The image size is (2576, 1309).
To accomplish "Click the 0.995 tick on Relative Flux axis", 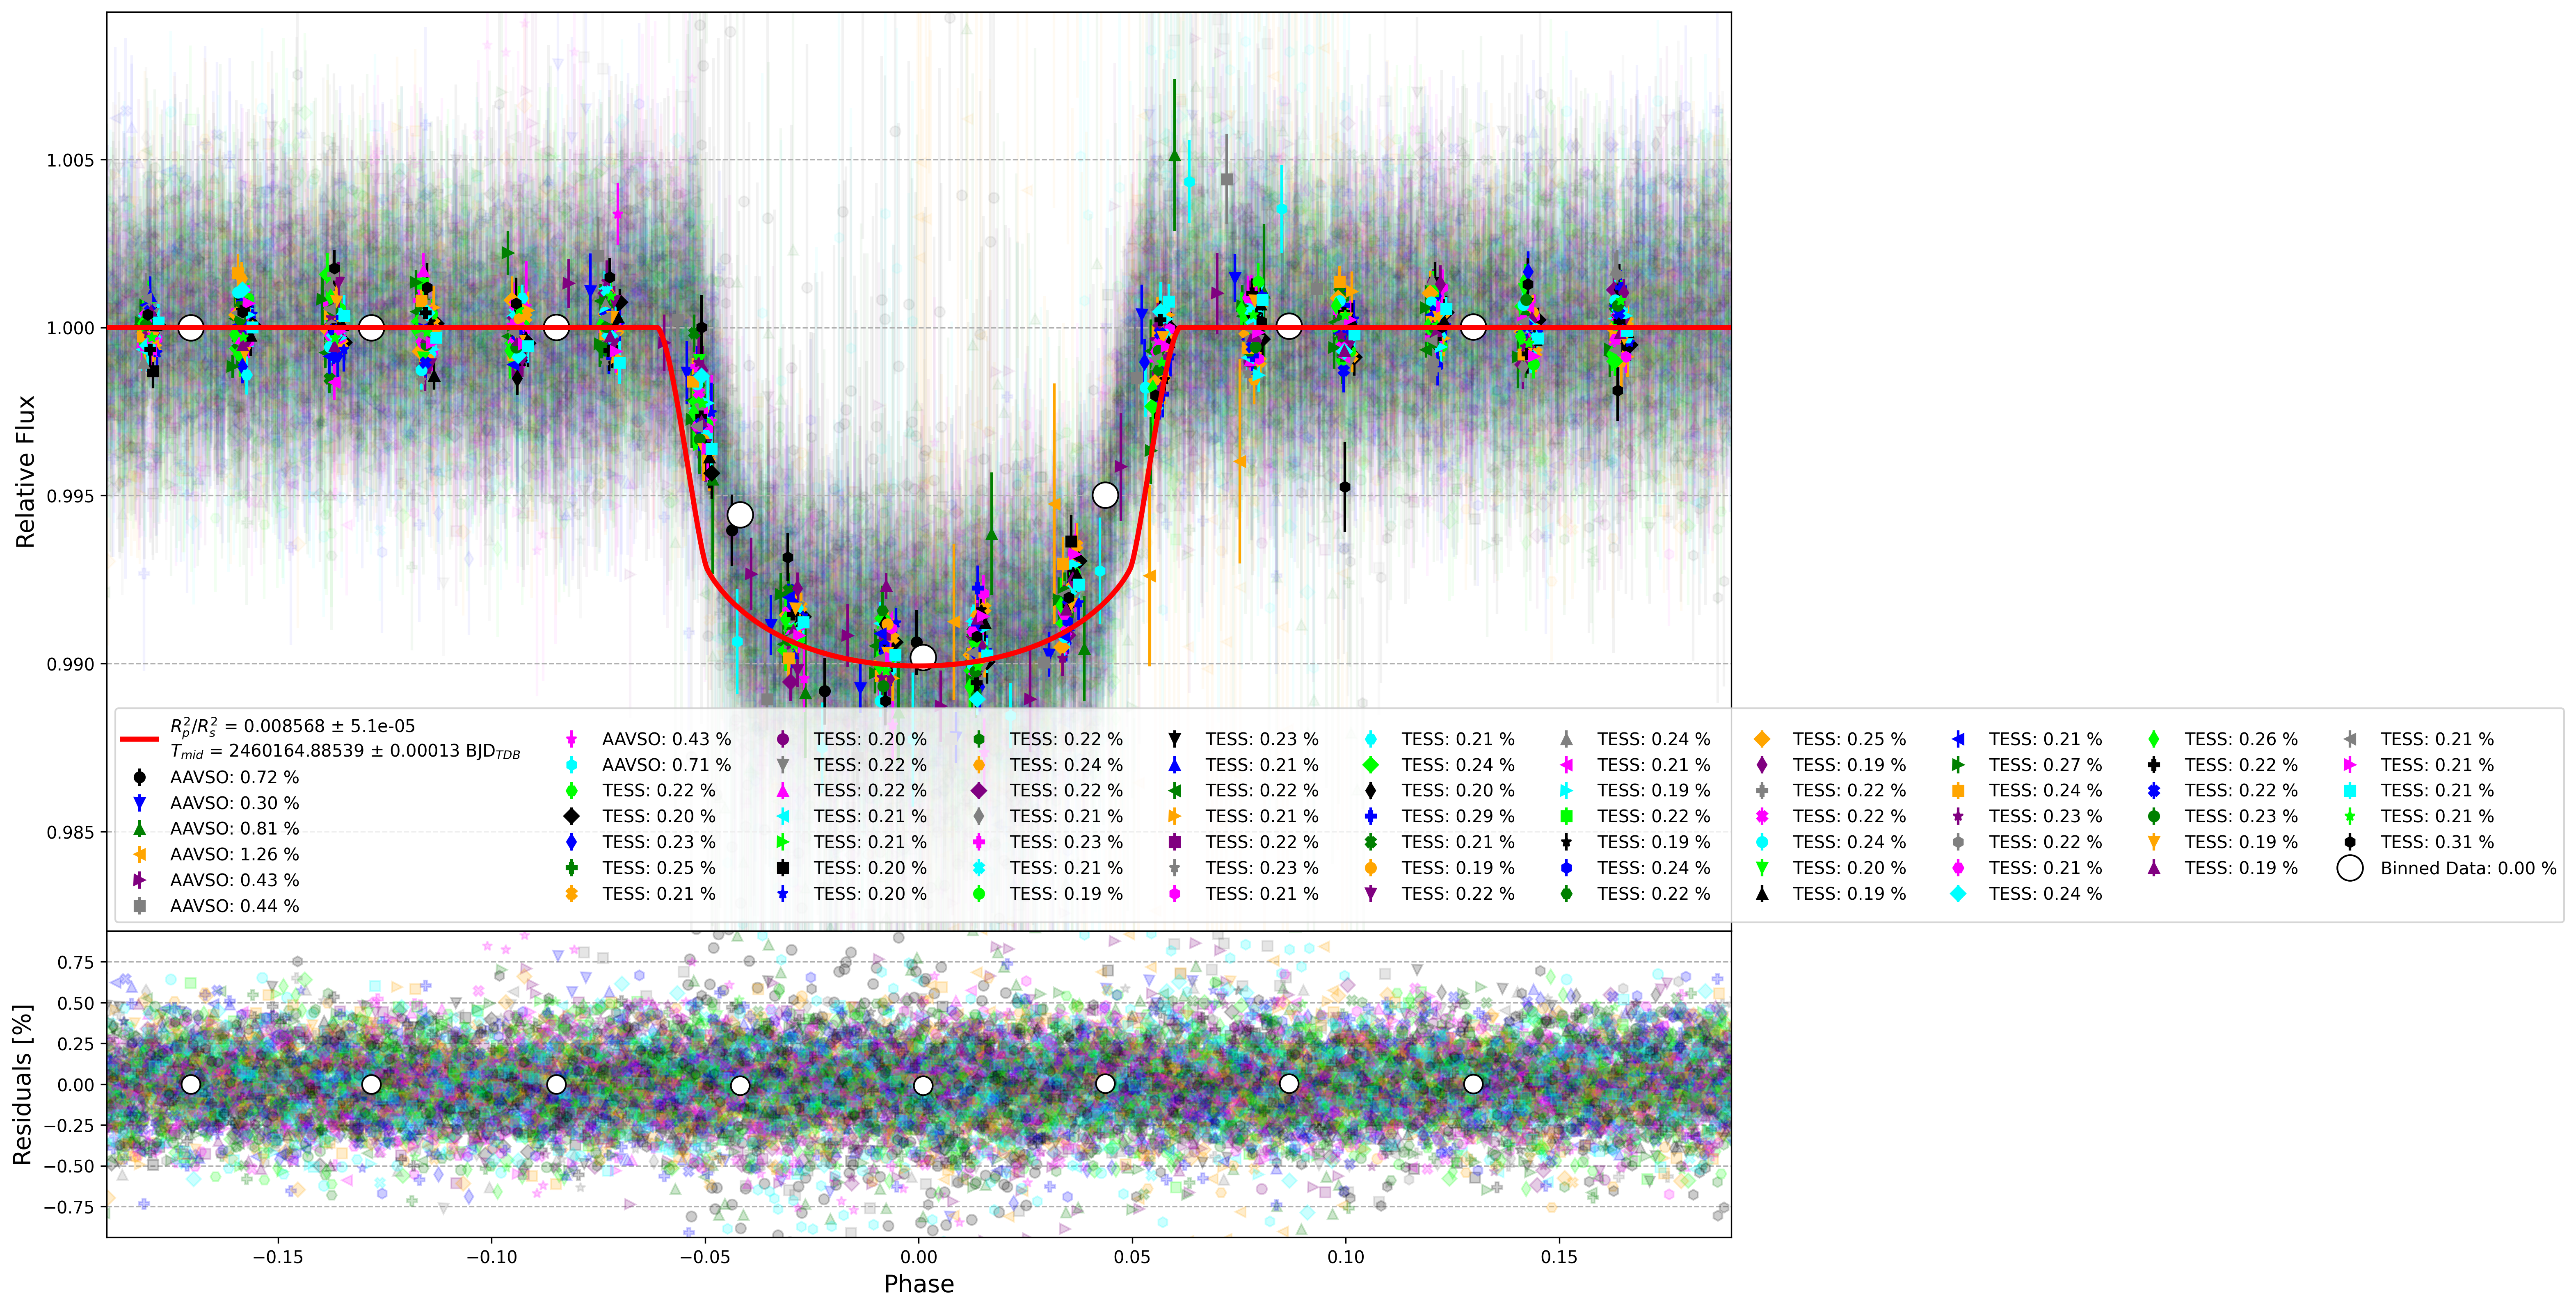I will tap(70, 497).
